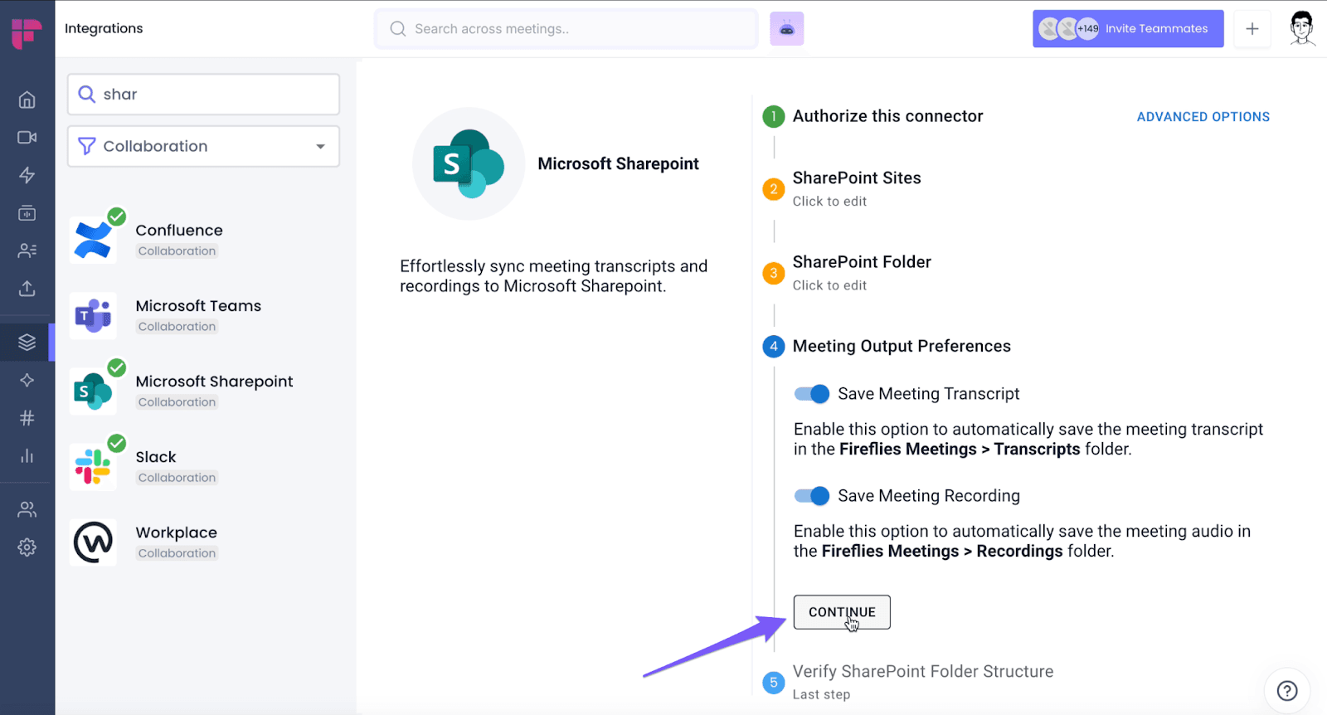This screenshot has width=1327, height=715.
Task: Click the large Sharepoint logo in detail panel
Action: [x=469, y=163]
